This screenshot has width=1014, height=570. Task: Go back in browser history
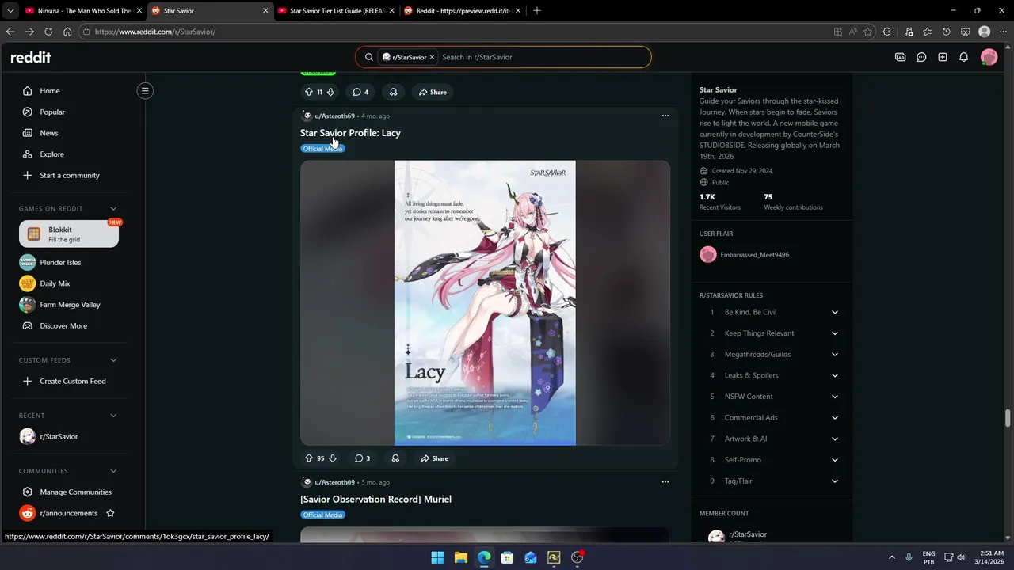pyautogui.click(x=10, y=32)
